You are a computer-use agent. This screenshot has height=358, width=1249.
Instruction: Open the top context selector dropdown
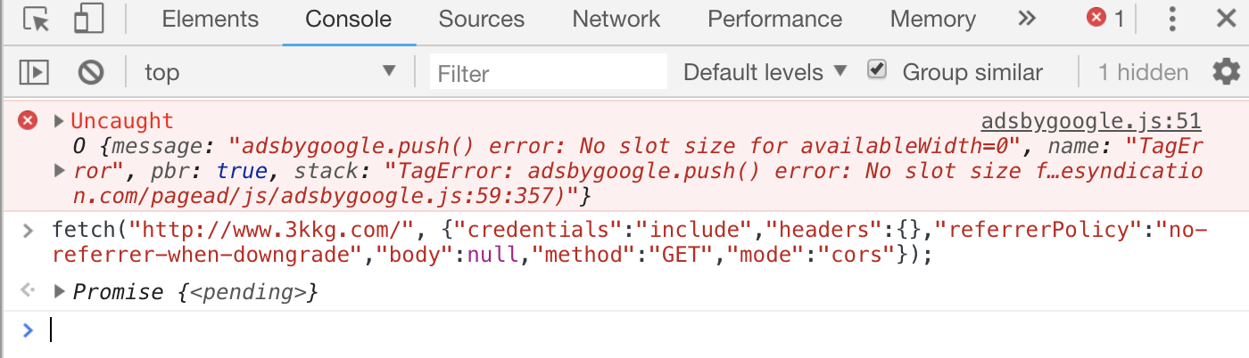pyautogui.click(x=269, y=72)
